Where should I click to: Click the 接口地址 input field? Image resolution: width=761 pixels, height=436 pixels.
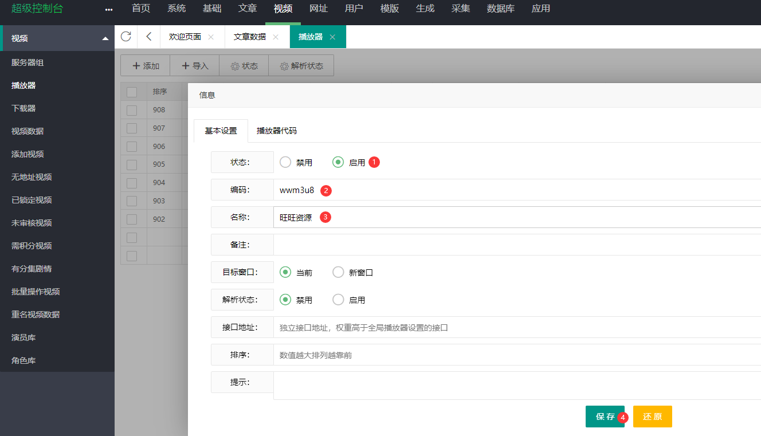516,328
